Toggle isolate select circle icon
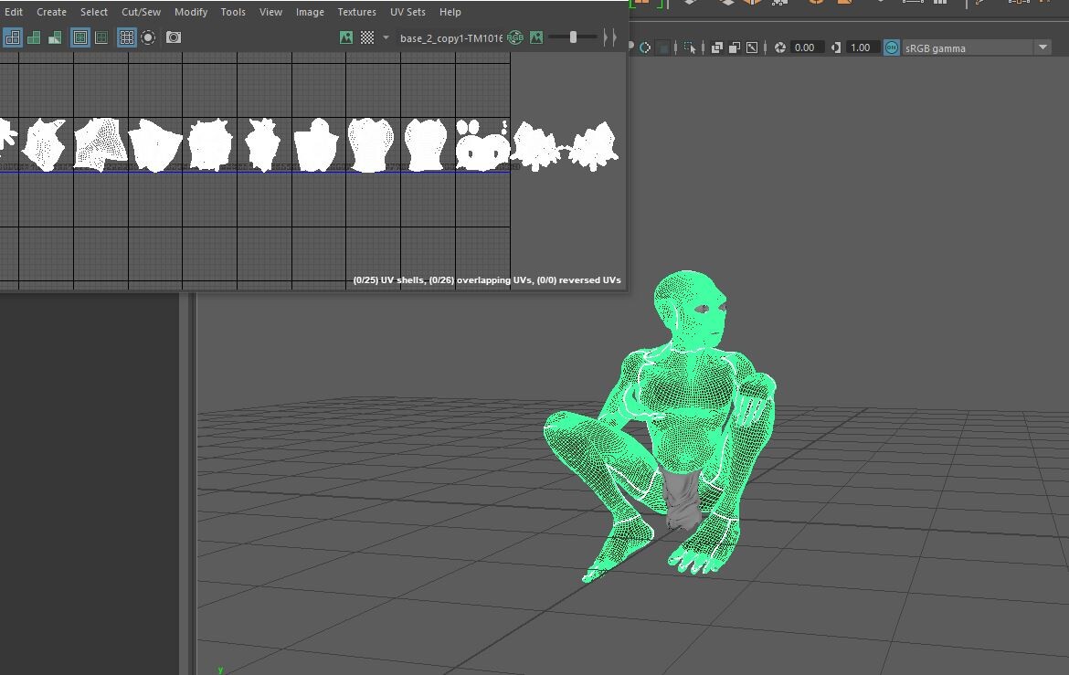 (x=148, y=37)
